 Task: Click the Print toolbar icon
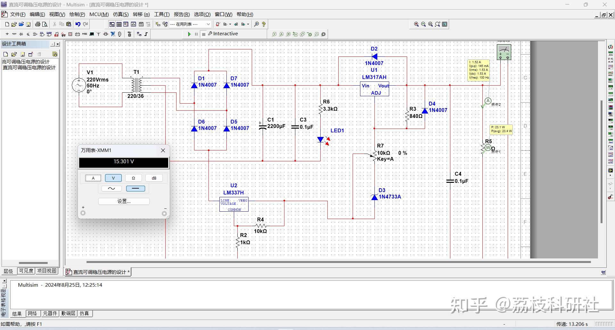pos(37,24)
